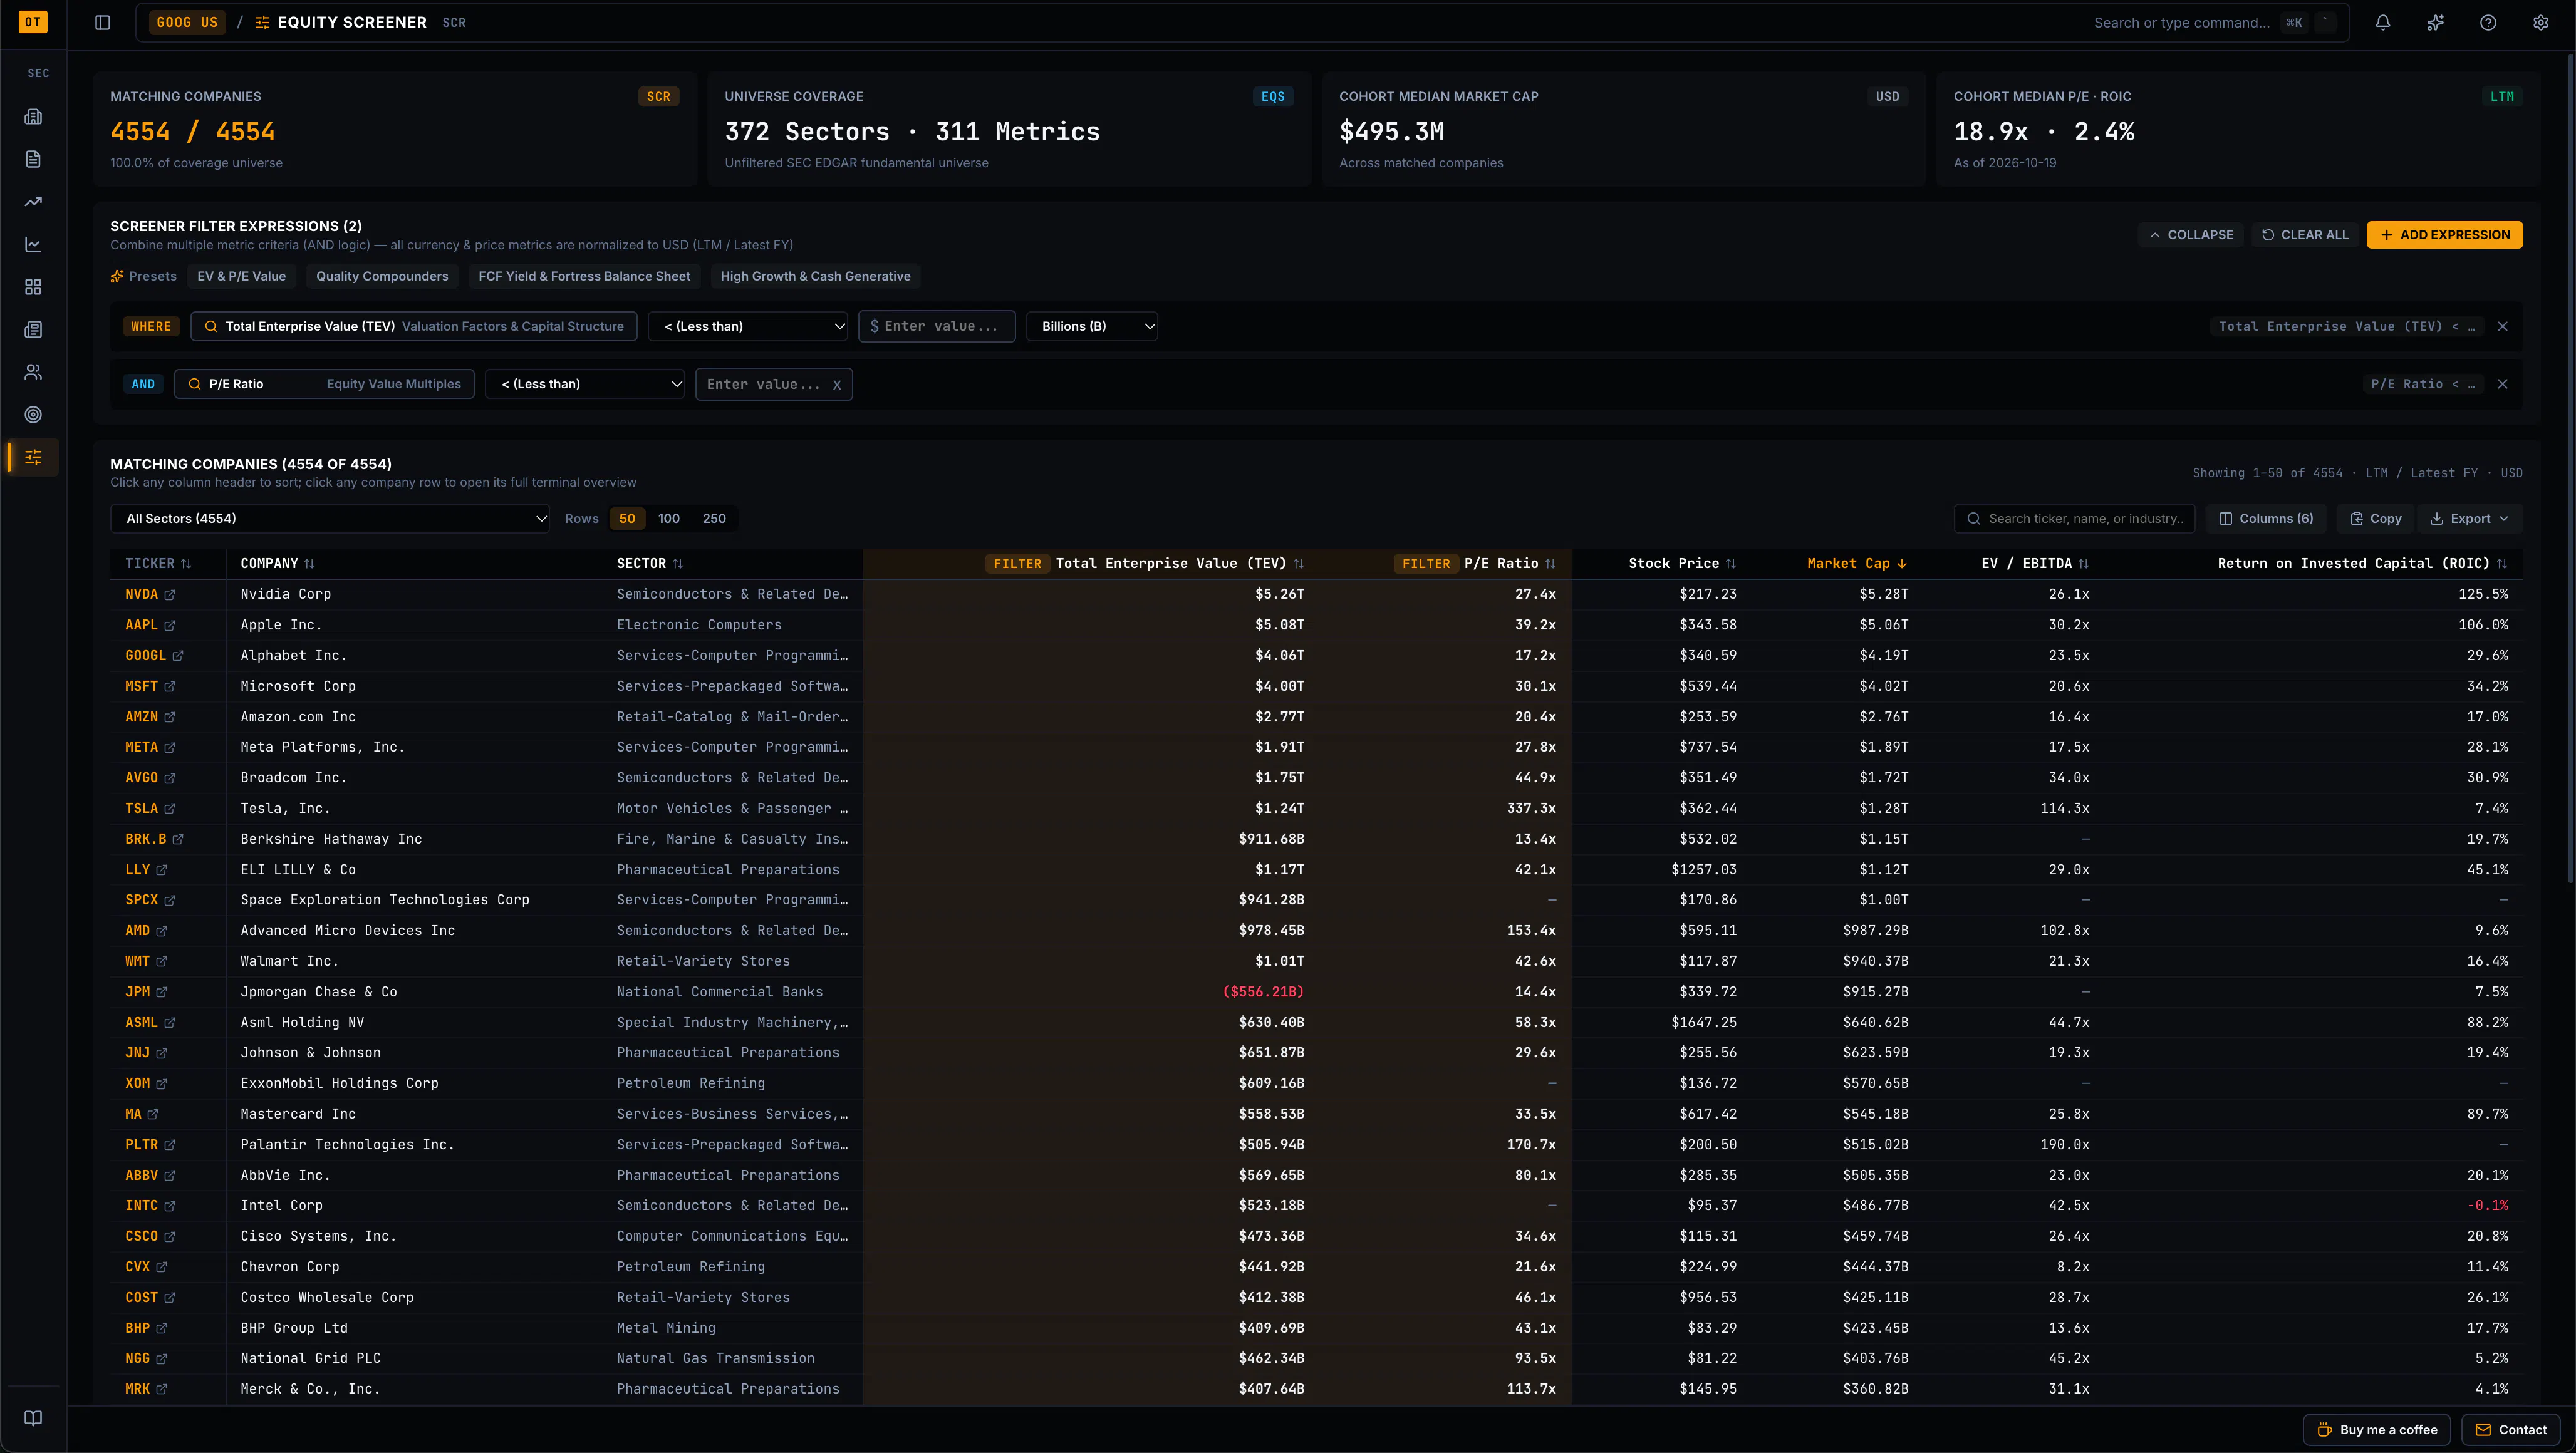Screen dimensions: 2576x1453
Task: Remove the Total Enterprise Value filter row
Action: pos(2503,327)
